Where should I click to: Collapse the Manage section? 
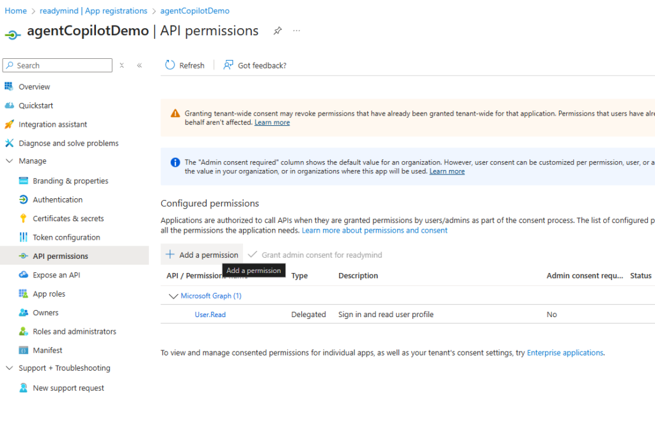pyautogui.click(x=9, y=161)
